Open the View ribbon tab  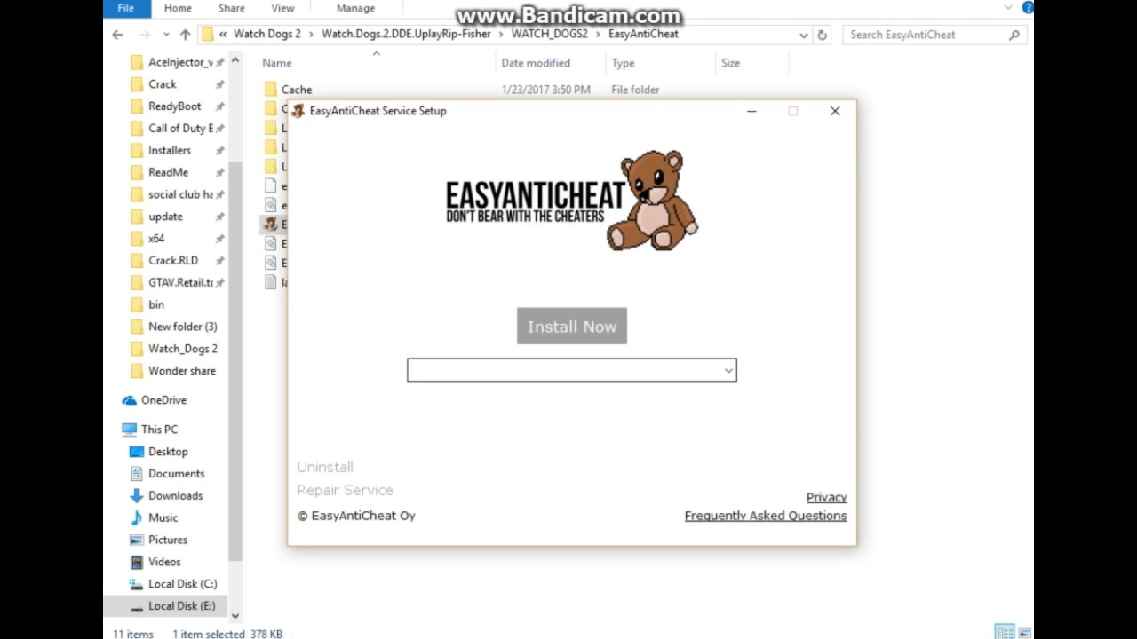282,8
